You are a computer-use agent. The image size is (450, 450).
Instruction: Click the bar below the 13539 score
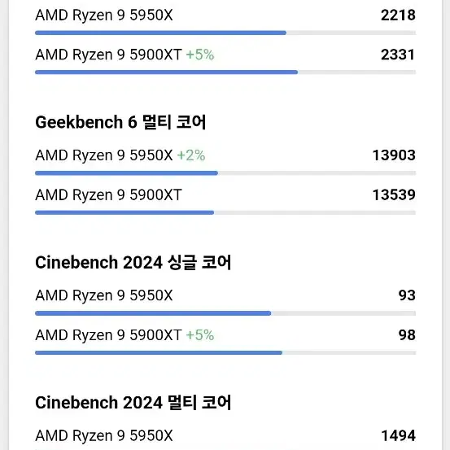coord(225,212)
